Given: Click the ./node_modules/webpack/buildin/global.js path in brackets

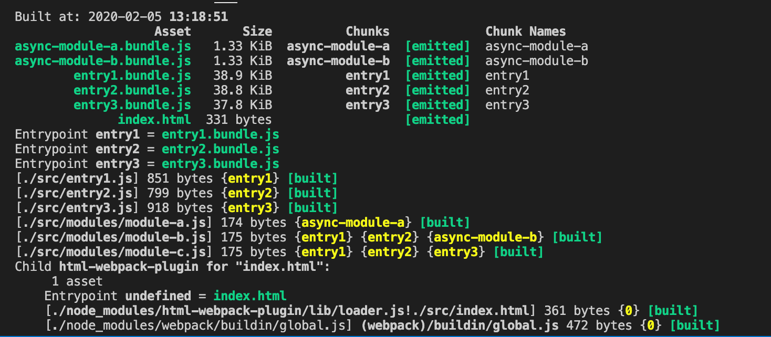Looking at the screenshot, I should [199, 325].
